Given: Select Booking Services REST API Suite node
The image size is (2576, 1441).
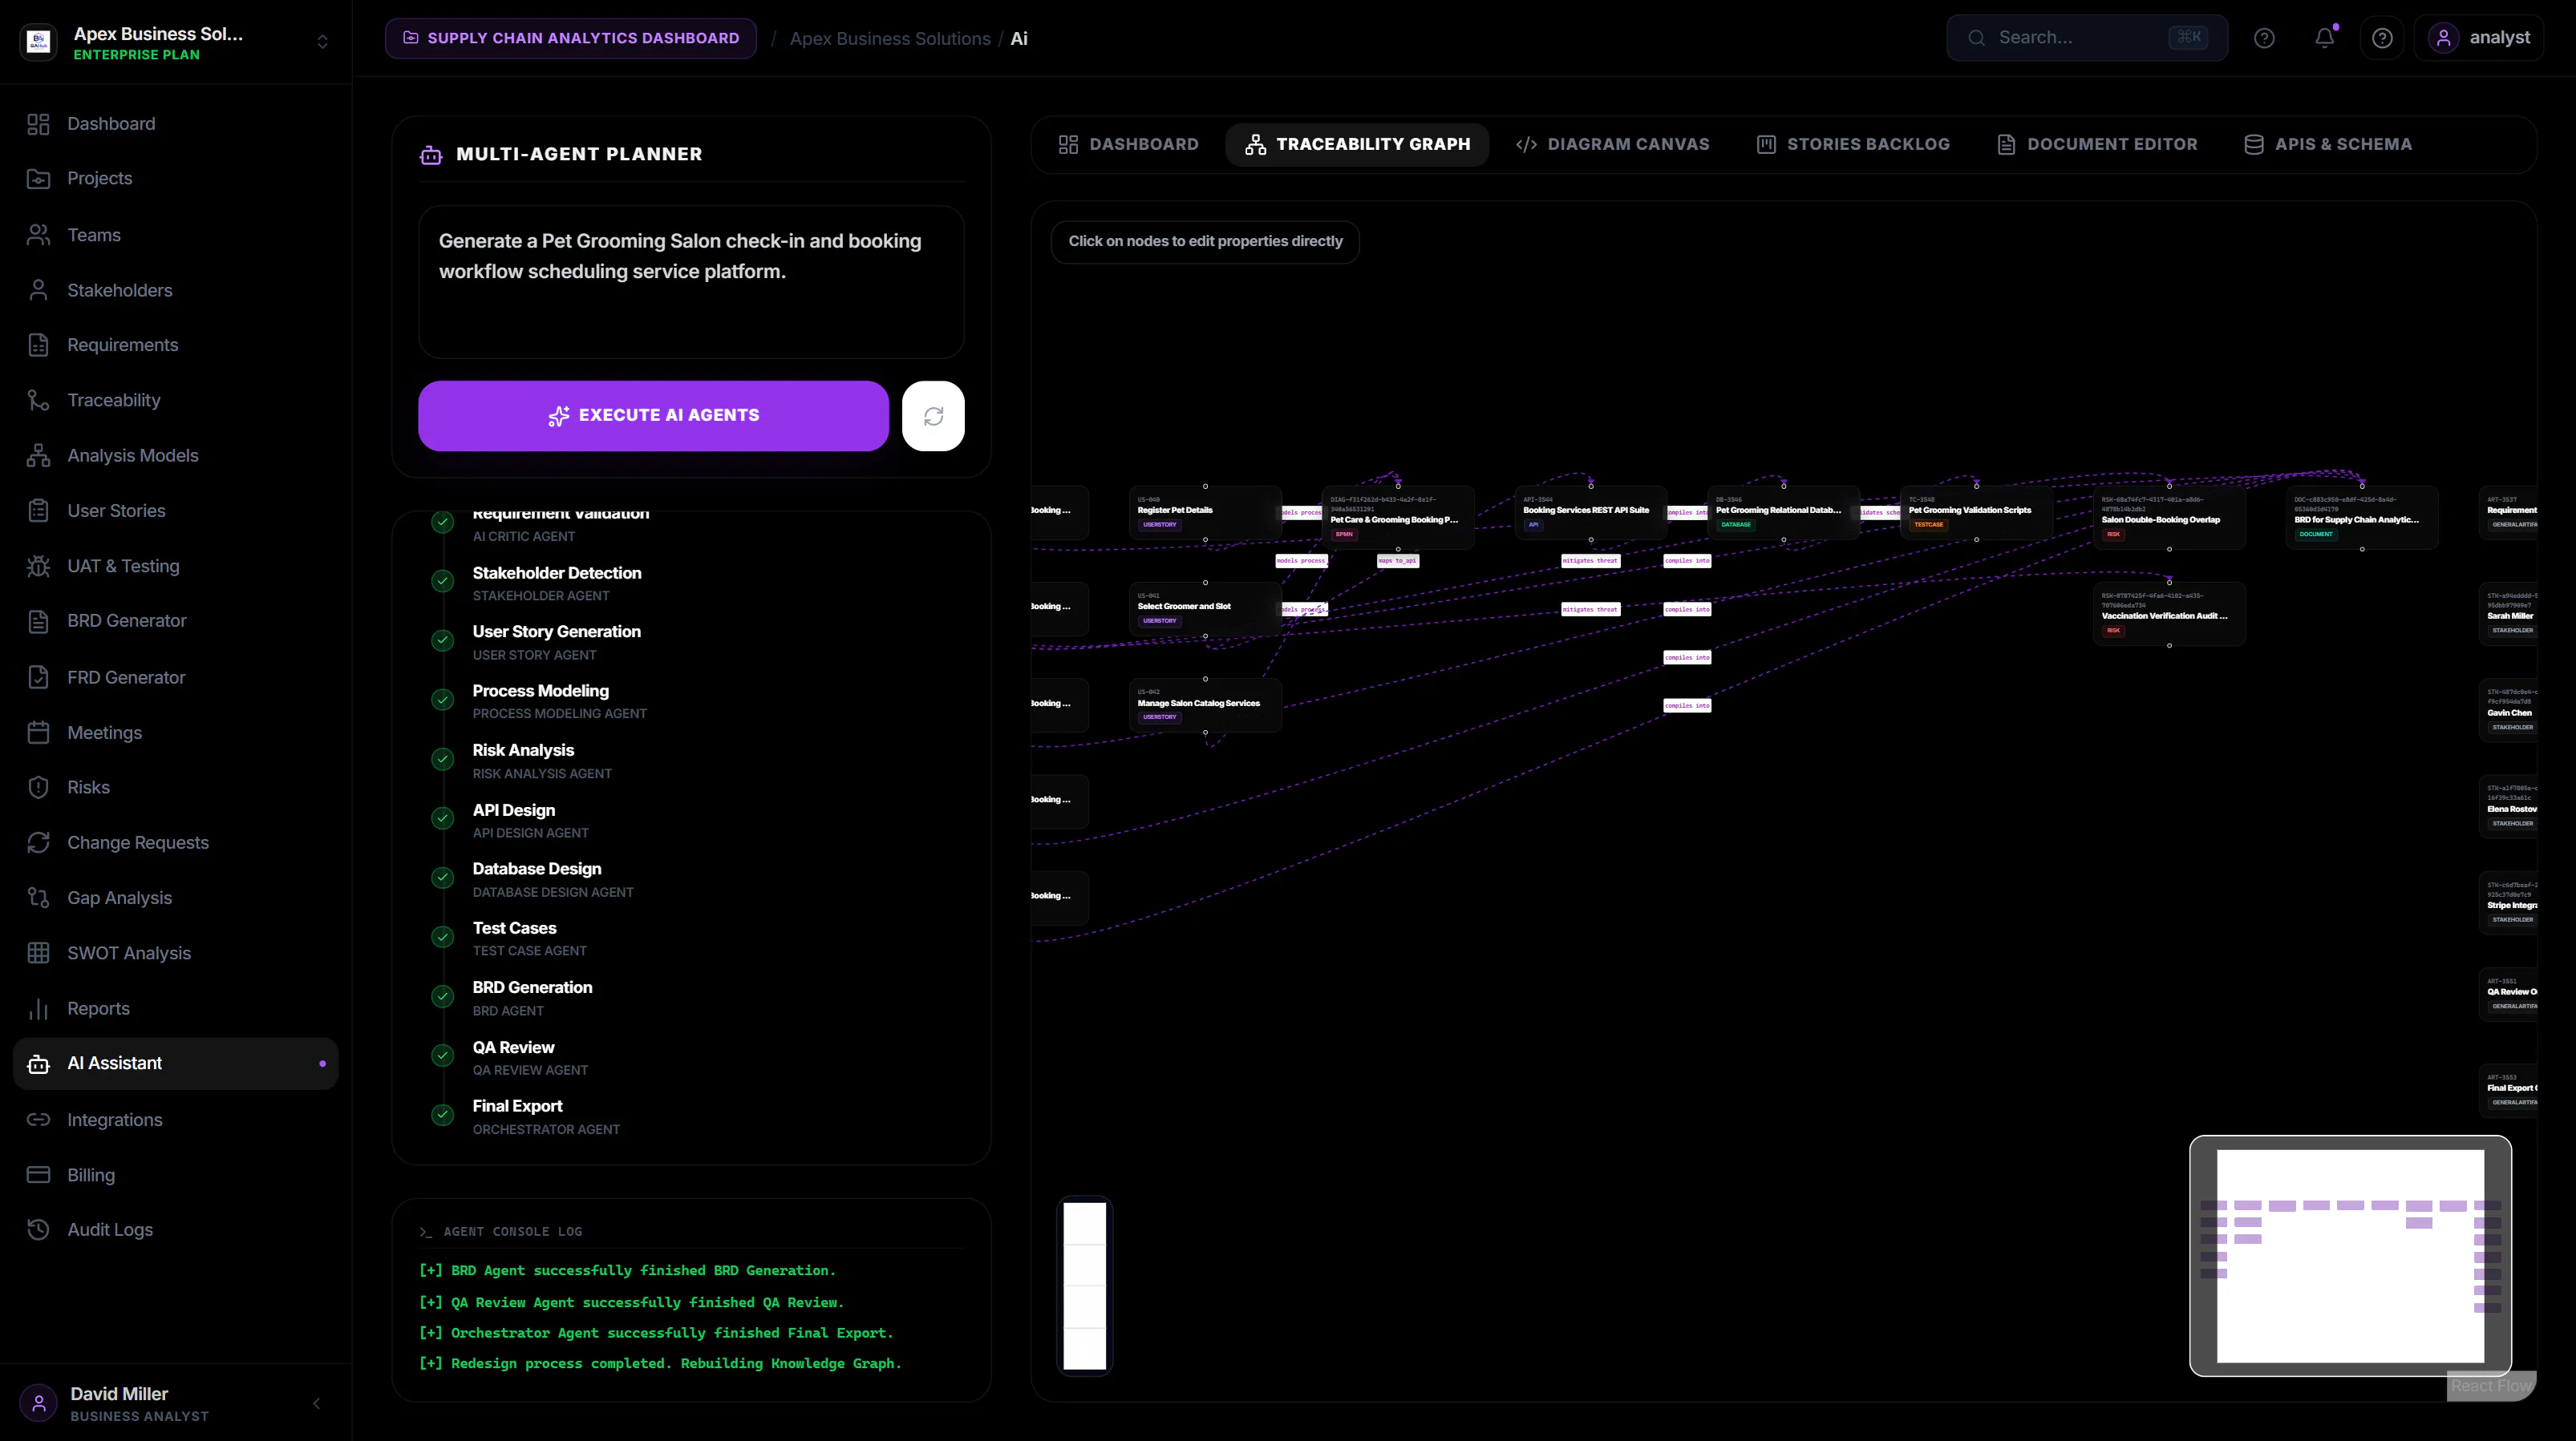Looking at the screenshot, I should click(1591, 514).
